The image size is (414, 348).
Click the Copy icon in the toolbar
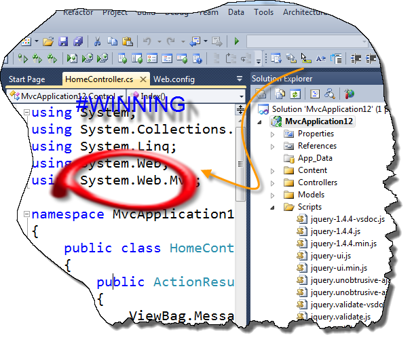[x=111, y=41]
